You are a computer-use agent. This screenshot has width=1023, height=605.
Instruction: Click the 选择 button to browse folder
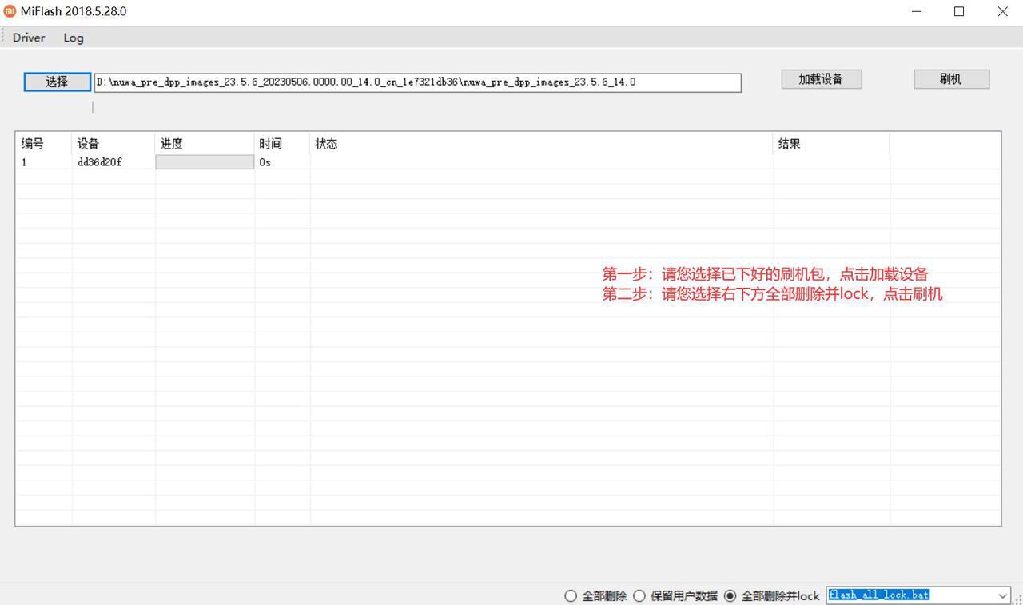click(x=57, y=82)
